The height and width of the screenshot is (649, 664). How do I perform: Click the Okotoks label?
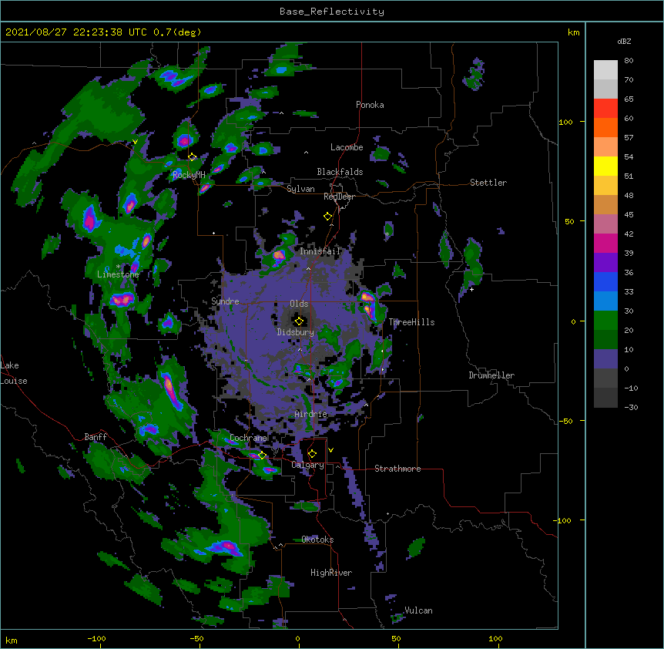tap(317, 540)
